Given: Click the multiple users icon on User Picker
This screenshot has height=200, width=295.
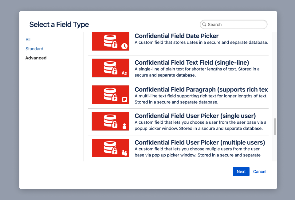Looking at the screenshot, I should pos(124,153).
